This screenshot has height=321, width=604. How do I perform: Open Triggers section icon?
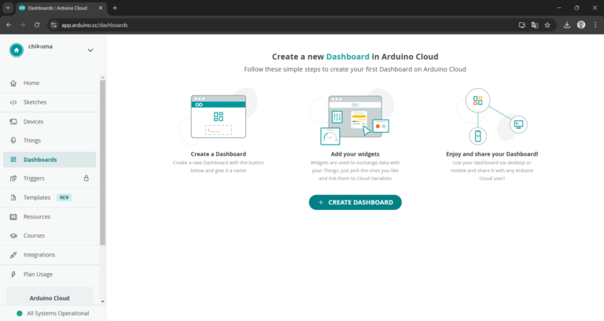(13, 179)
